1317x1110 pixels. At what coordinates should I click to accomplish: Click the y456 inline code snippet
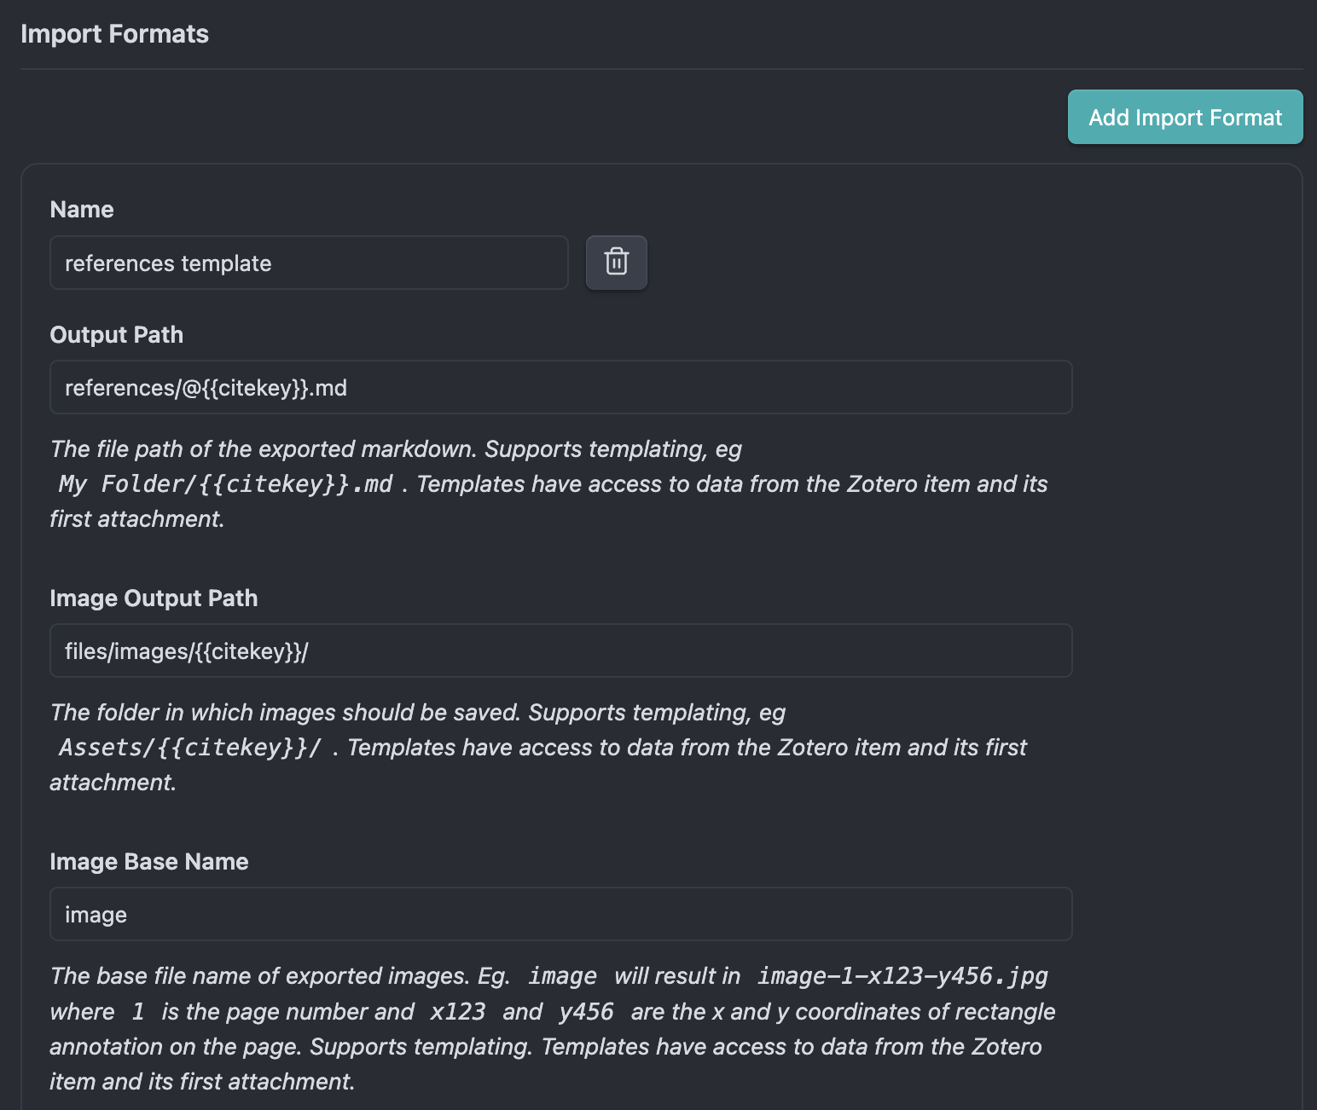click(587, 1012)
